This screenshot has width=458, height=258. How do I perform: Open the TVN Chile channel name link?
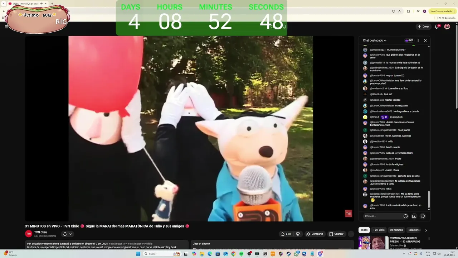pos(40,232)
